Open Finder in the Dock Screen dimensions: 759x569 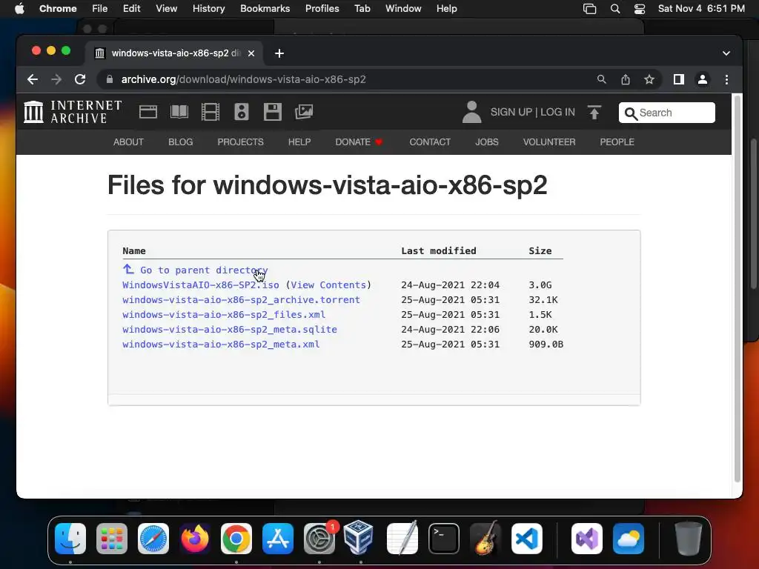(70, 539)
